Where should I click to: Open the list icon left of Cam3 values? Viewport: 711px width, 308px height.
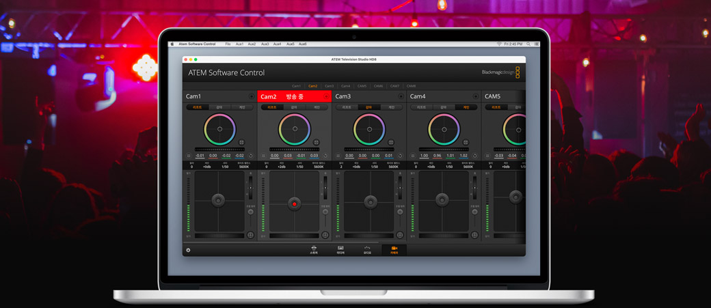[338, 156]
